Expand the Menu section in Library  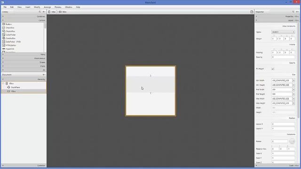point(24,54)
